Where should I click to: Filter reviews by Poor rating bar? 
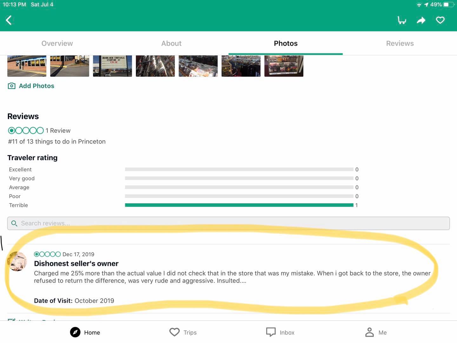coord(239,196)
